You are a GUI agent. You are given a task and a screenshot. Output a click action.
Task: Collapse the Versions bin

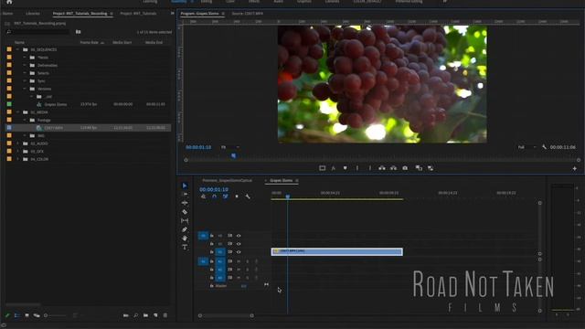pos(25,89)
